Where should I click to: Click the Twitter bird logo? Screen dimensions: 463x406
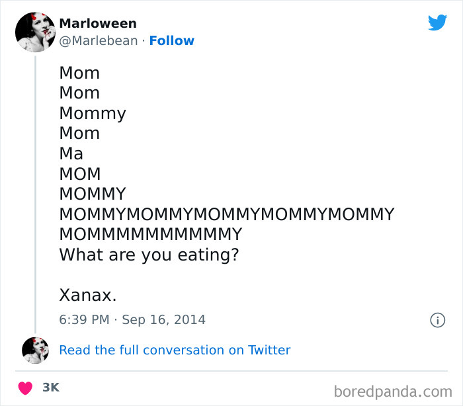pos(437,22)
